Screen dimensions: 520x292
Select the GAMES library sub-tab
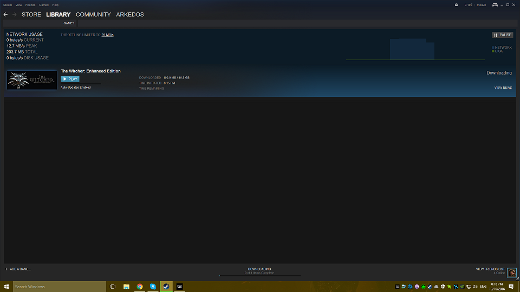coord(69,23)
